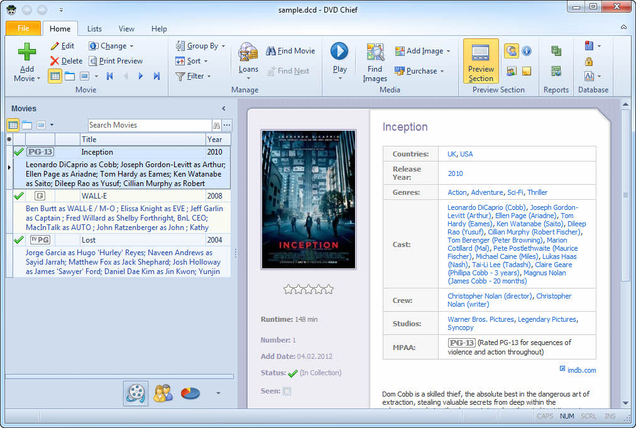Click the blue Play button
The image size is (636, 428).
(x=339, y=52)
